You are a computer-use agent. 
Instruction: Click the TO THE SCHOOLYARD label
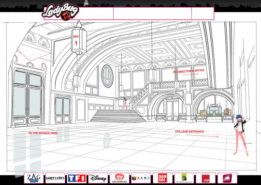pyautogui.click(x=43, y=133)
